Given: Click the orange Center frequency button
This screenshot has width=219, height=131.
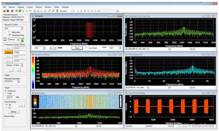Looking at the screenshot, I should 8,52.
